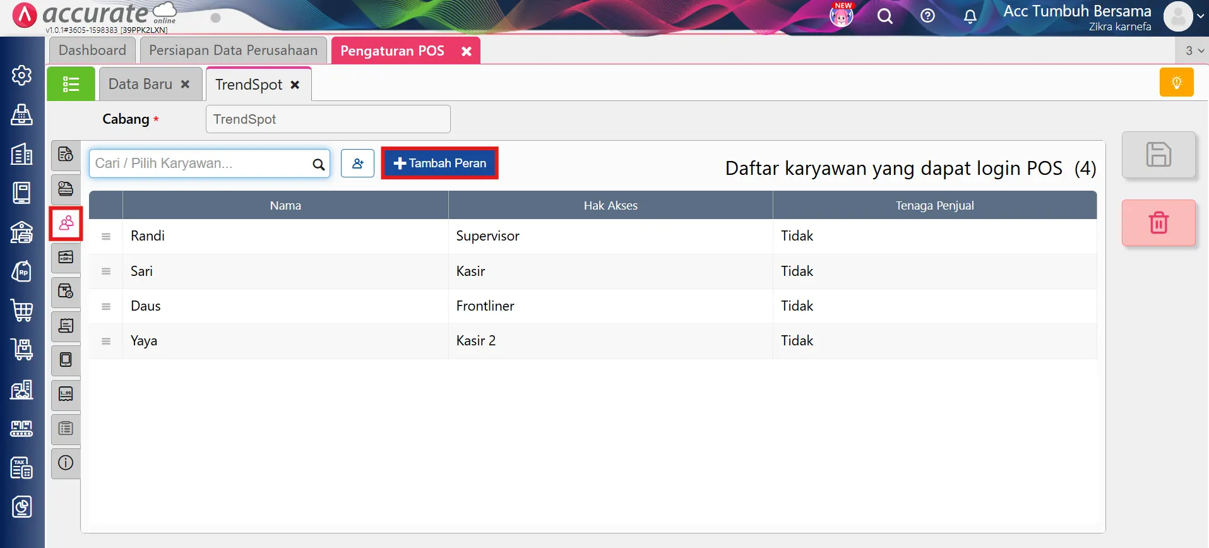Viewport: 1209px width, 548px height.
Task: Open the mascot NEW assistant icon
Action: (x=842, y=15)
